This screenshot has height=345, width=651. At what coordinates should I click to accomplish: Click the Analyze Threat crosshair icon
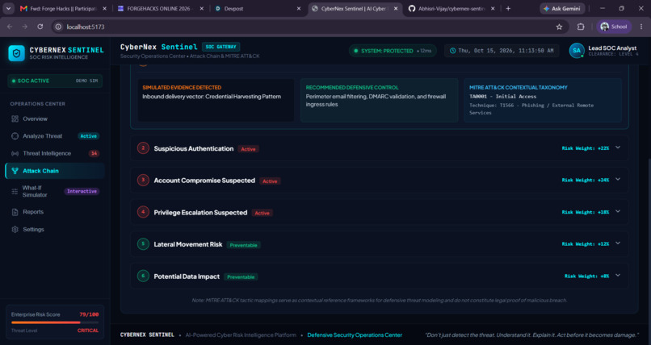coord(15,136)
